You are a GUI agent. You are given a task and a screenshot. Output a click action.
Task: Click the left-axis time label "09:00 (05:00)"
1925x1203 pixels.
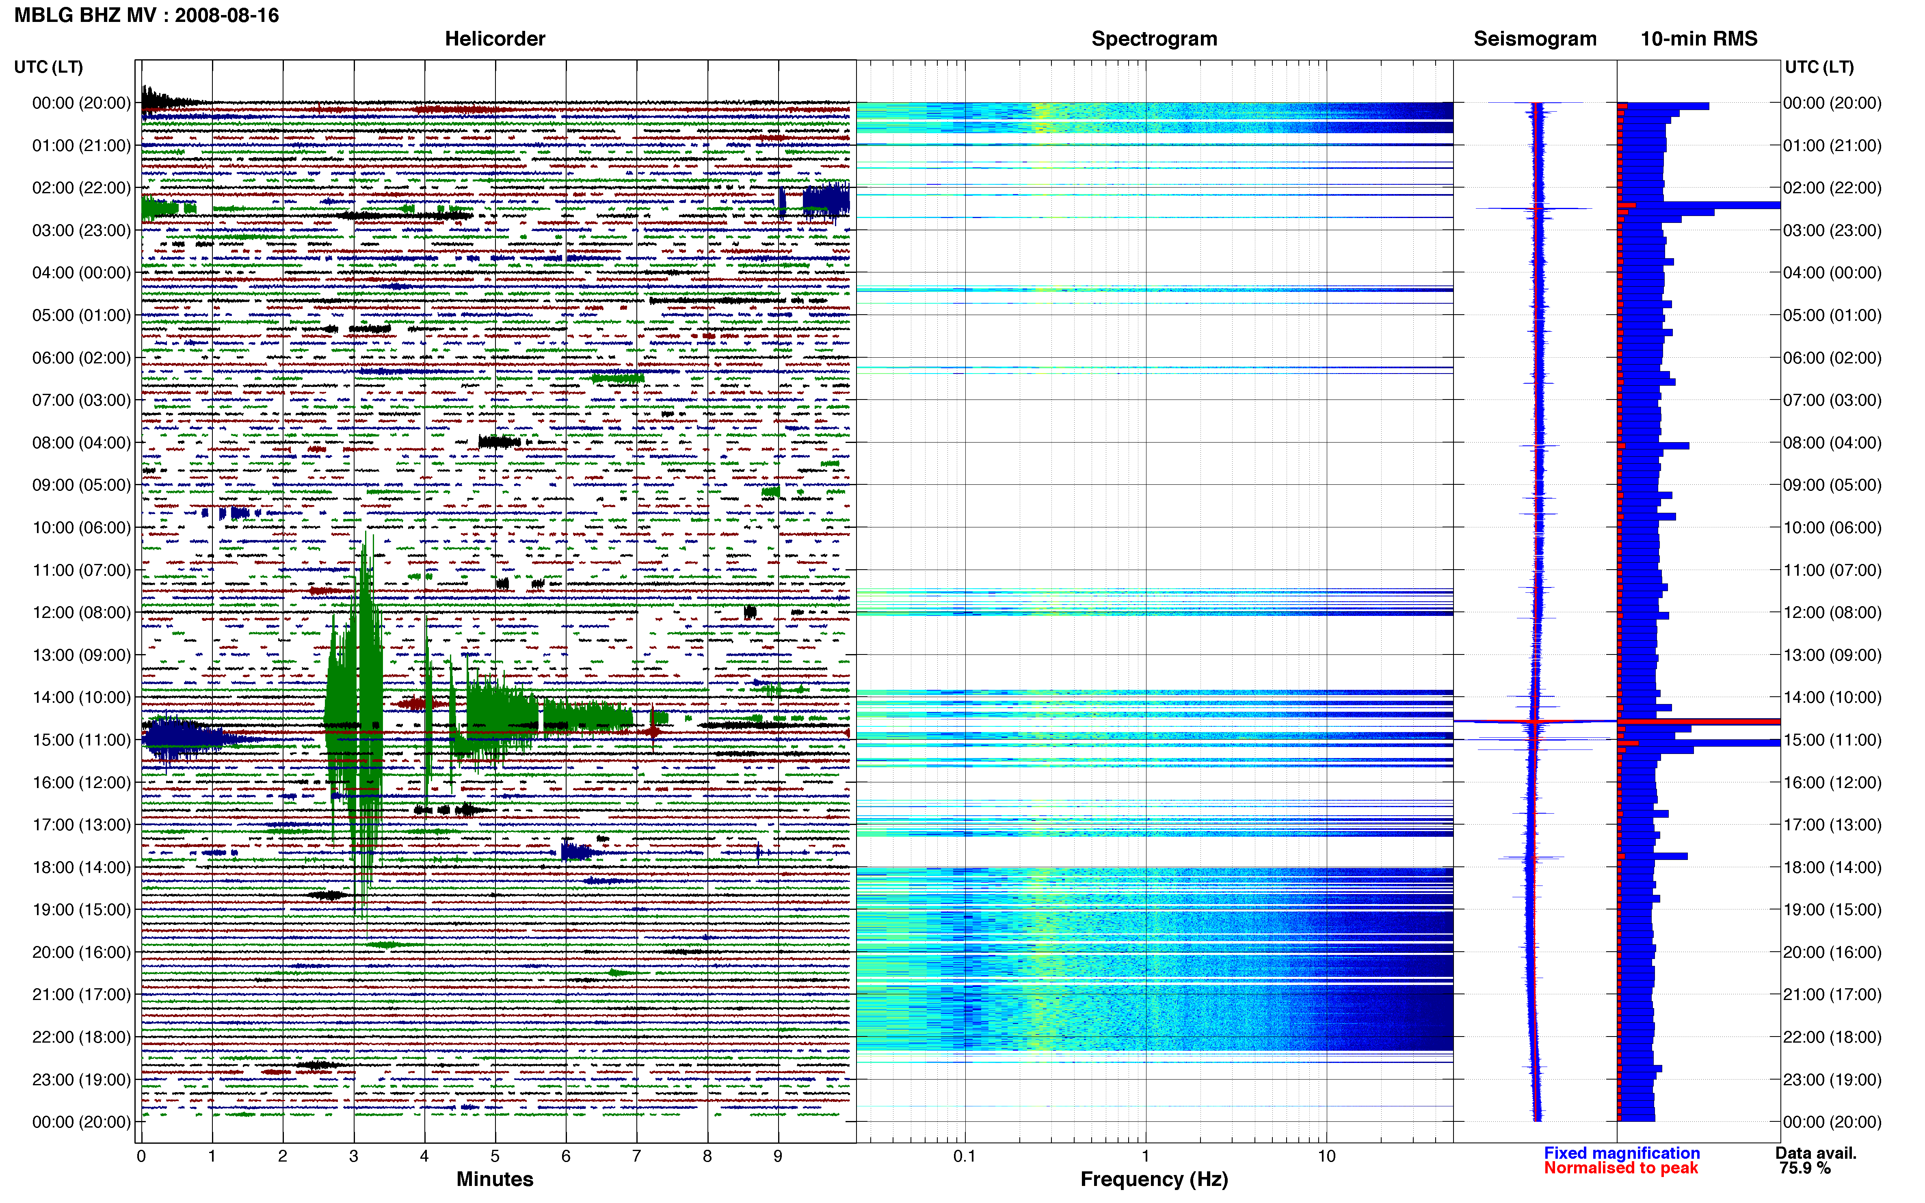[x=81, y=485]
